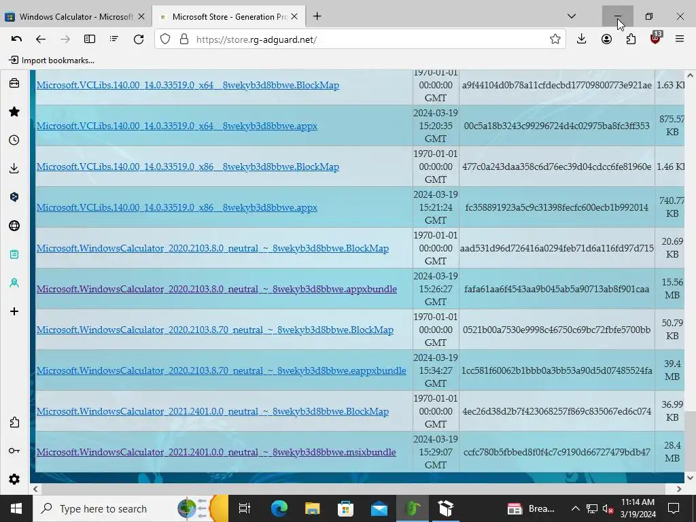Open the teal person icon in sidebar
Screen dimensions: 696x522
14,283
